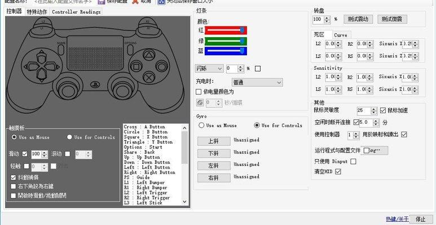Viewport: 436px width, 225px height.
Task: Switch to the 特殊动作 tab
Action: click(37, 12)
